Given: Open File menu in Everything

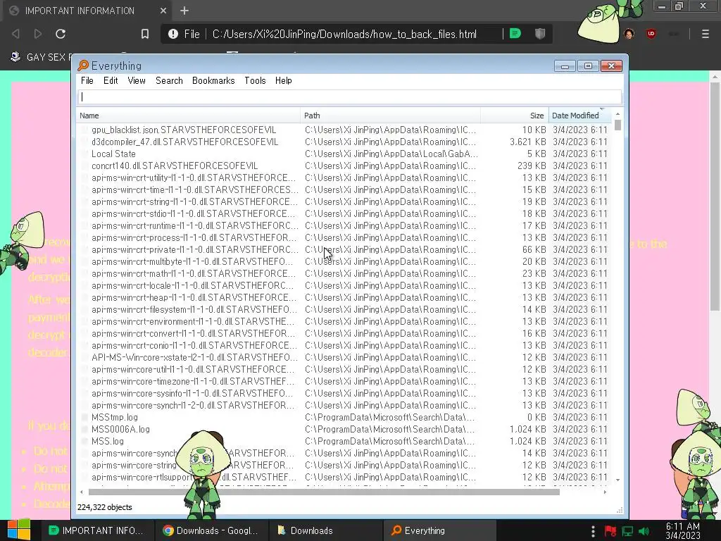Looking at the screenshot, I should (x=87, y=80).
